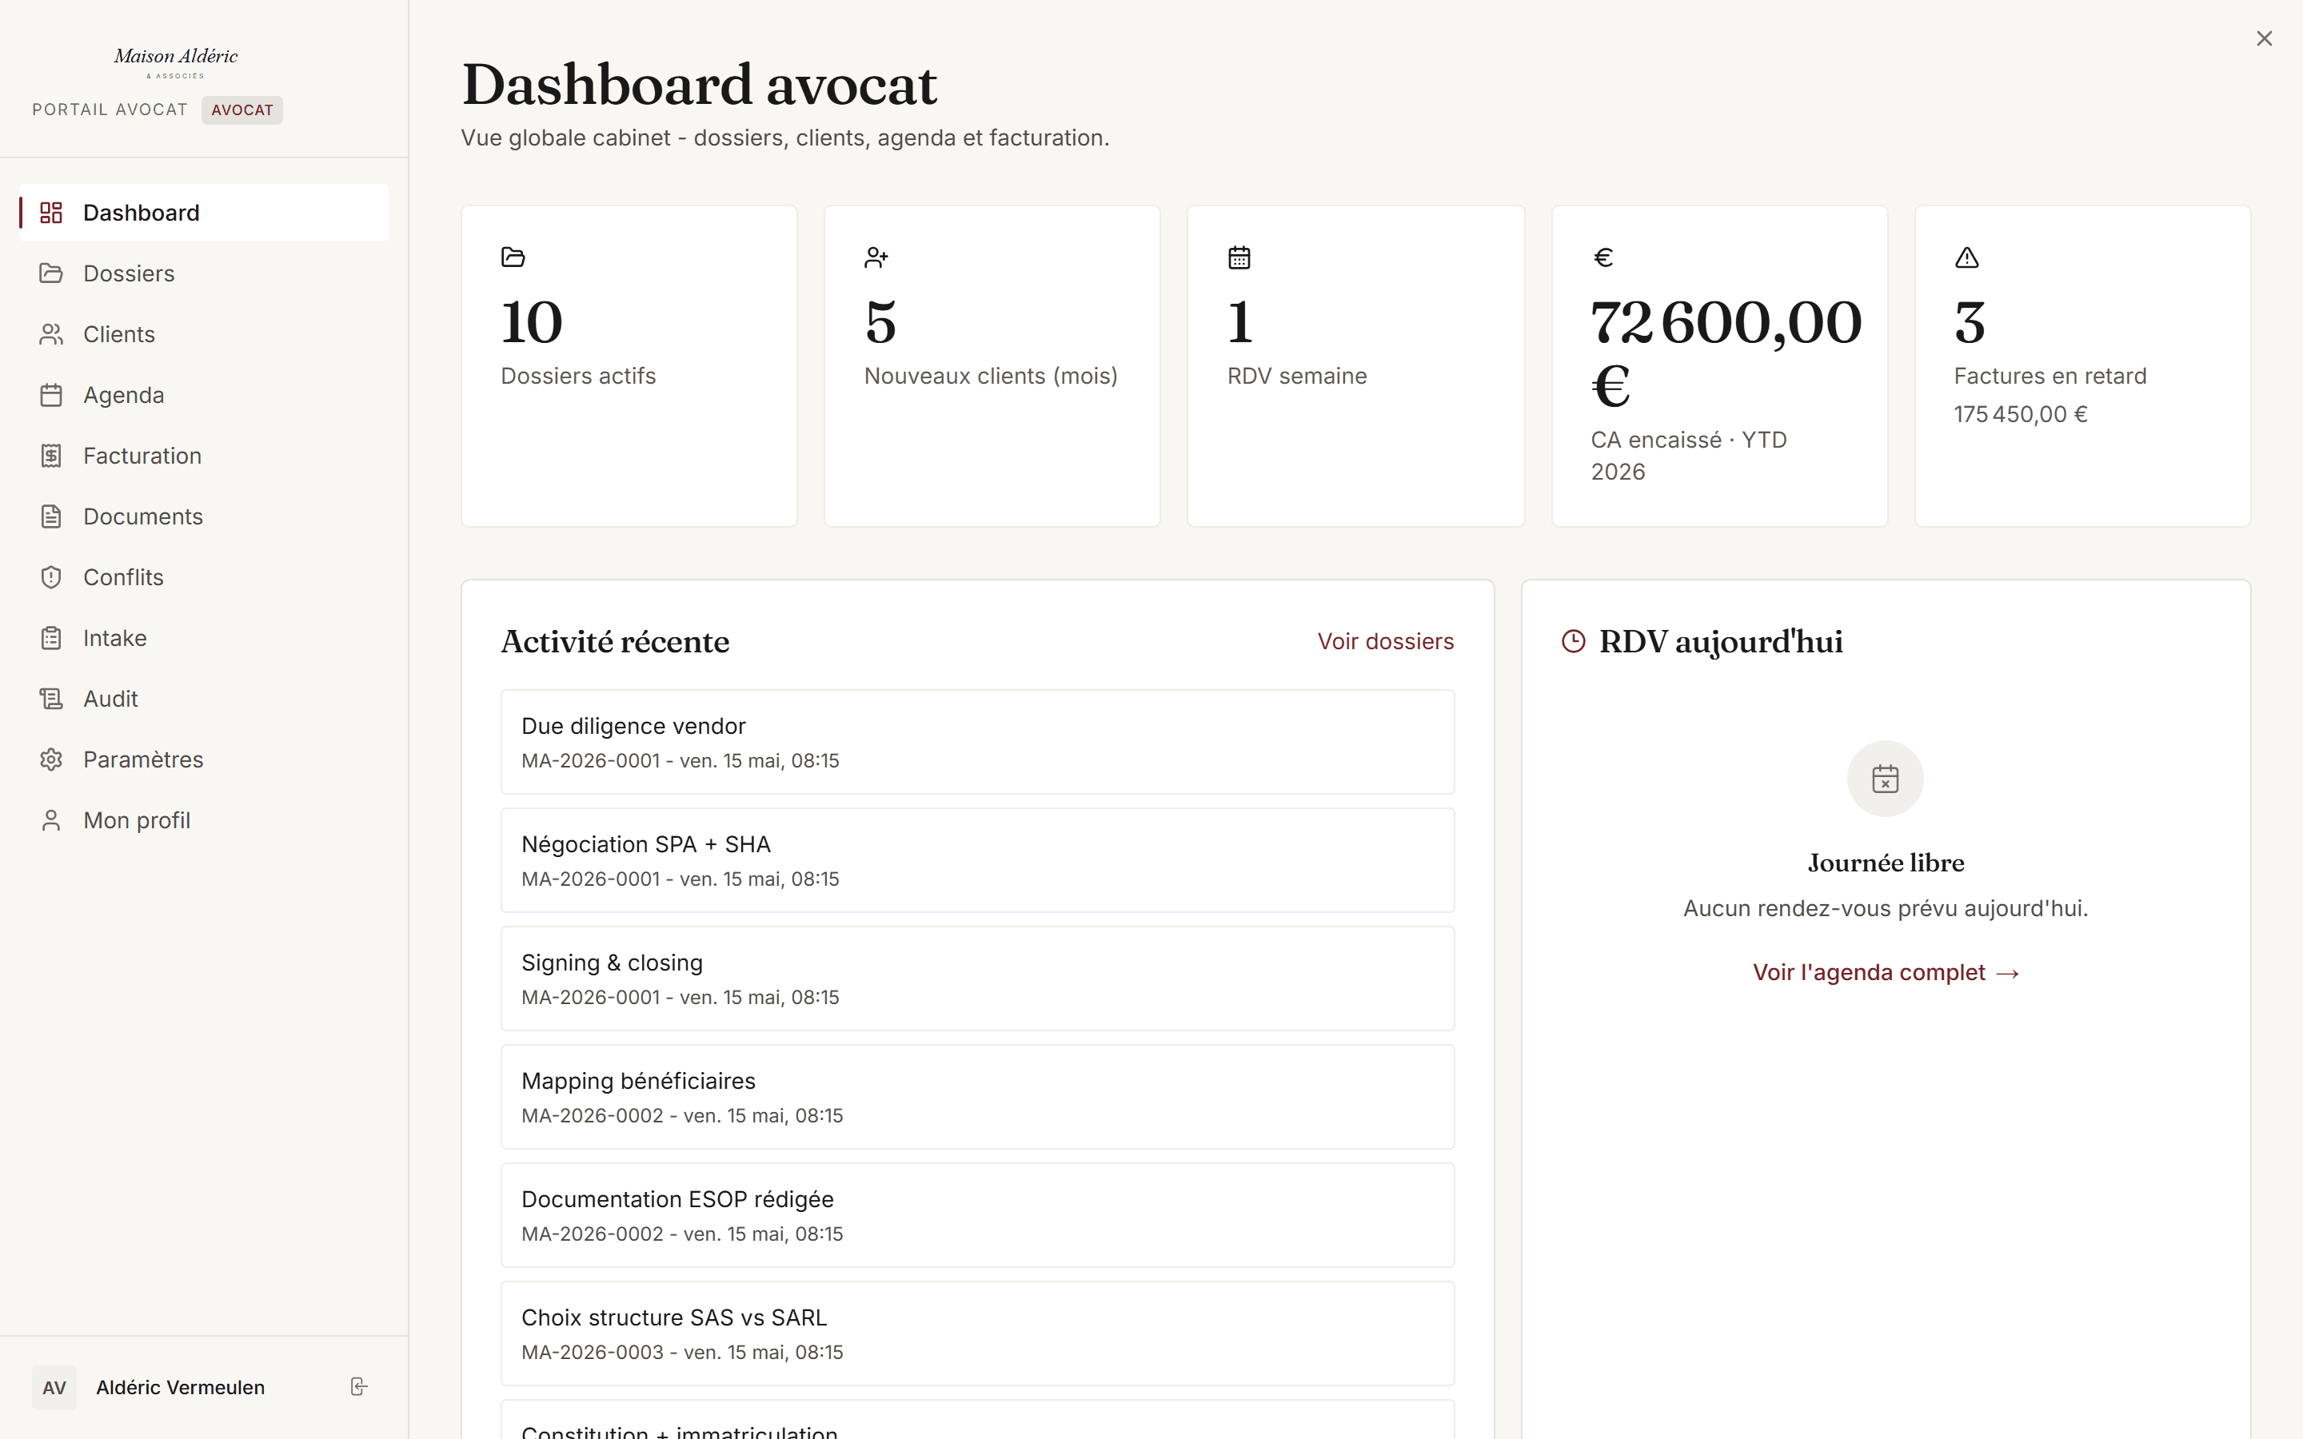Click the CA encaissé · YTD 2026 label
The image size is (2303, 1439).
pyautogui.click(x=1689, y=456)
